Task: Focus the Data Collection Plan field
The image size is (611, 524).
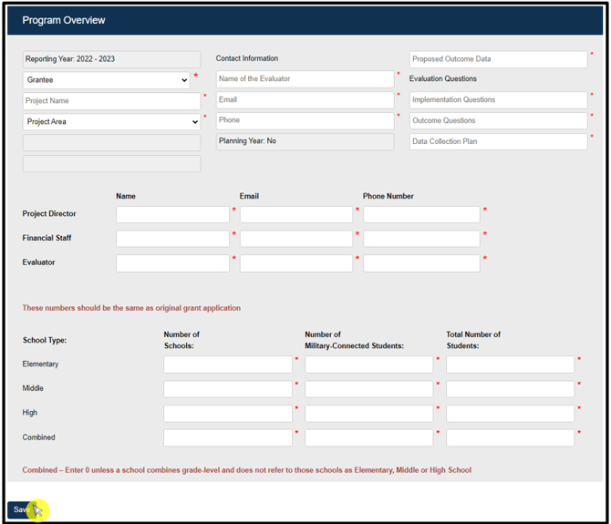Action: [x=498, y=141]
